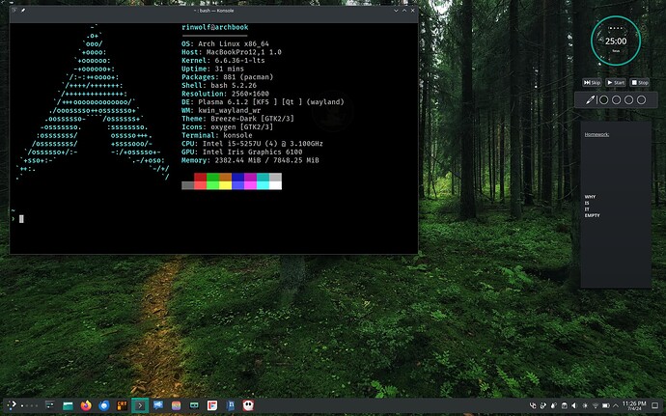
Task: Open Thunderbird from the taskbar
Action: click(x=104, y=405)
